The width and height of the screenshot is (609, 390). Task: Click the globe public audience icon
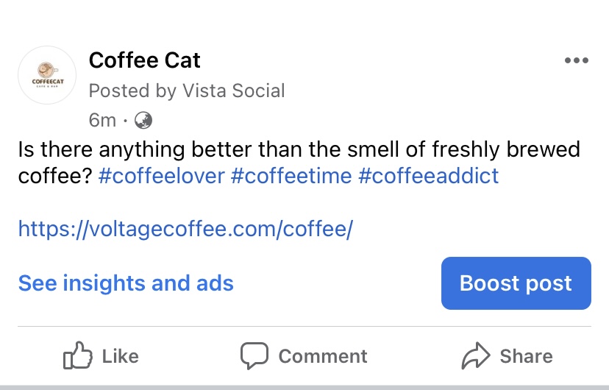click(x=143, y=120)
